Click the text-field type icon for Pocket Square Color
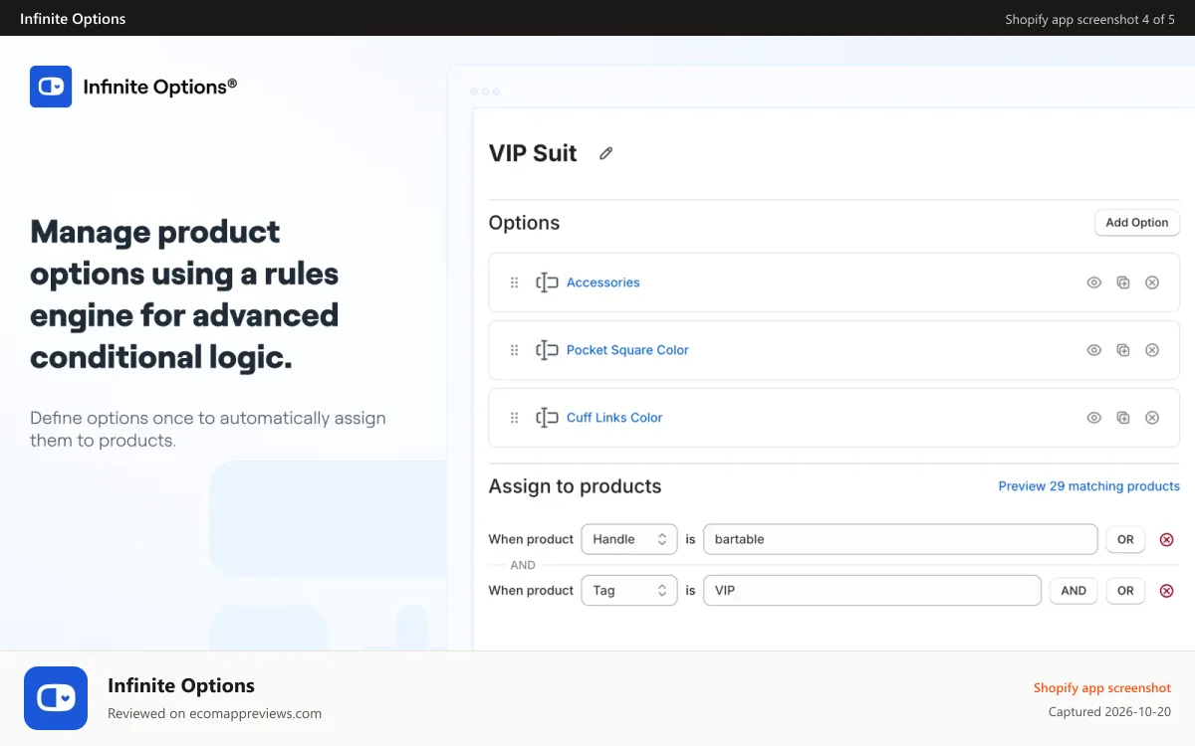Screen dimensions: 1195x746 pos(547,350)
